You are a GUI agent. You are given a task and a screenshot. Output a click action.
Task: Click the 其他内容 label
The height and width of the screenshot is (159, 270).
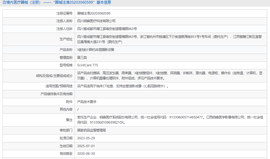pos(66,109)
